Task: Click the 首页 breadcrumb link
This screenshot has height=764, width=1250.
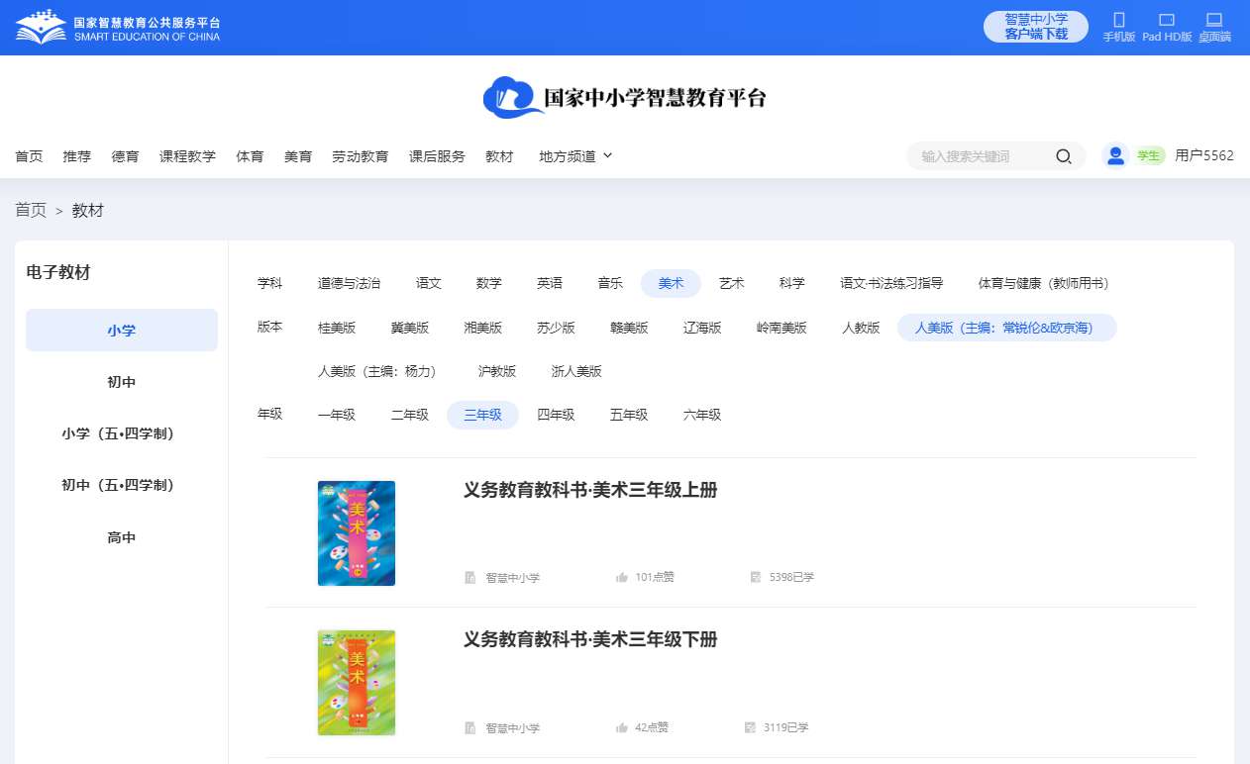Action: pyautogui.click(x=31, y=210)
